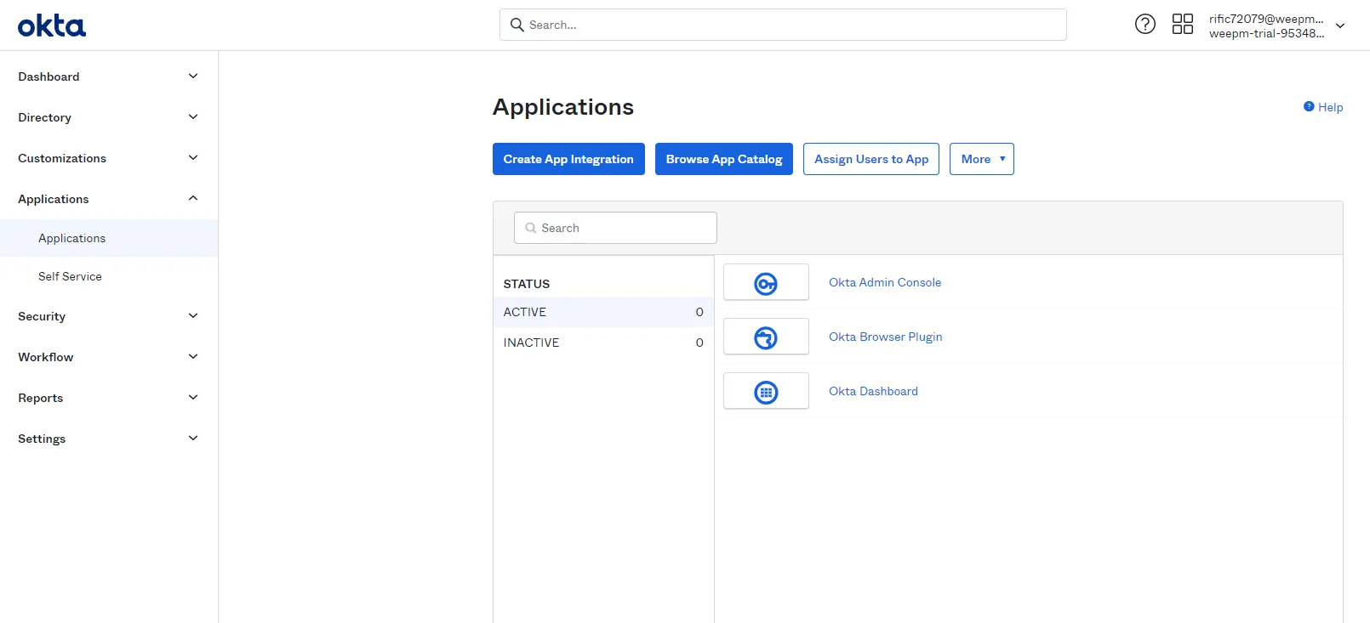Viewport: 1370px width, 623px height.
Task: Click the Okta Dashboard grid icon
Action: (x=766, y=392)
